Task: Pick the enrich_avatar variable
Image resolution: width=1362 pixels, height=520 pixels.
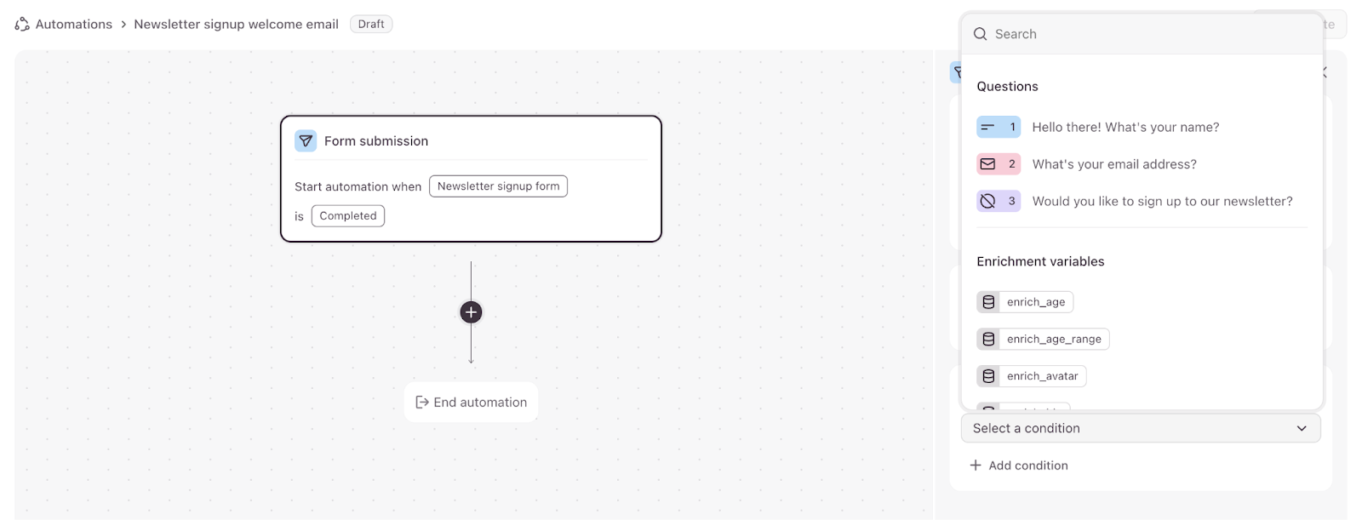Action: coord(1042,376)
